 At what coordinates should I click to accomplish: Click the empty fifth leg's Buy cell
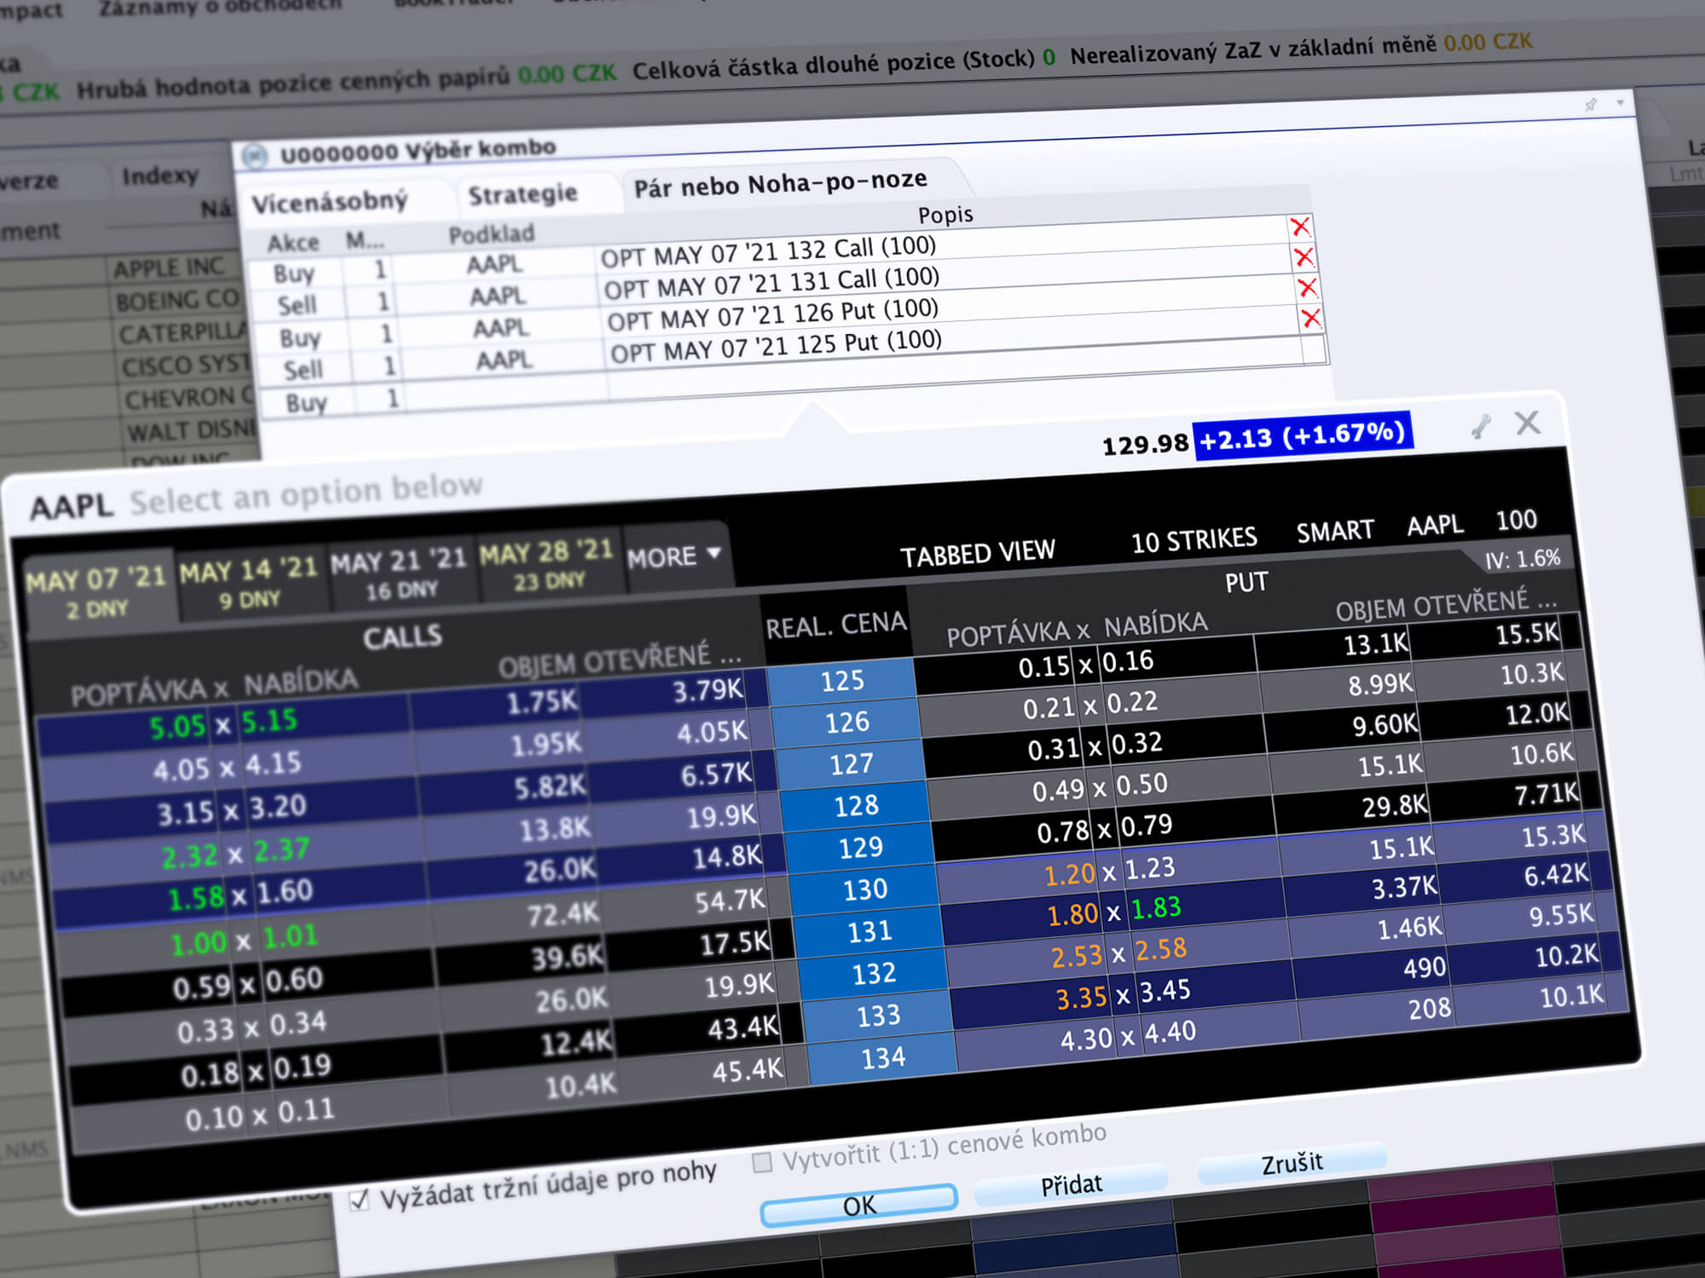point(306,402)
